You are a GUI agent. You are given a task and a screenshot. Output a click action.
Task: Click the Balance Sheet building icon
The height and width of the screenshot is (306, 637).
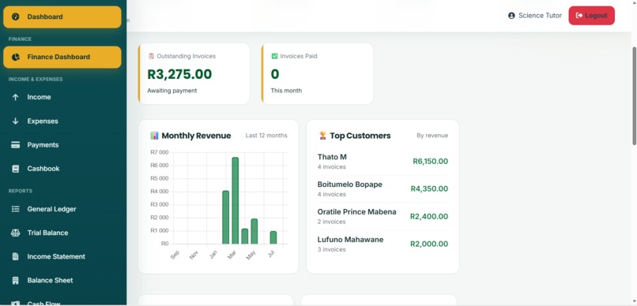16,281
